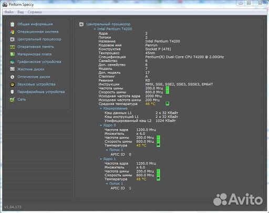269x213 pixels.
Task: Click the Центральный процессор heading text in the main panel
Action: pos(108,24)
